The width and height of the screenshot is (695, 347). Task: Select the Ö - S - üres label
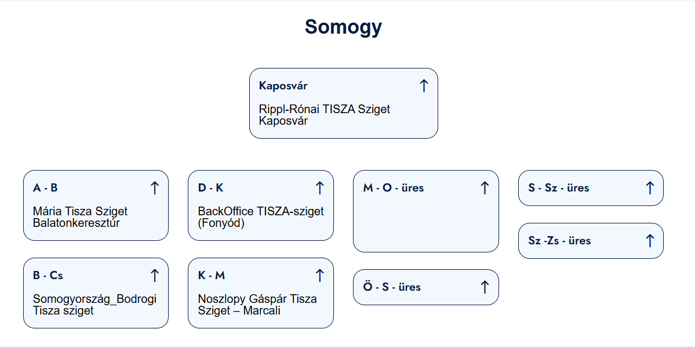pos(392,287)
